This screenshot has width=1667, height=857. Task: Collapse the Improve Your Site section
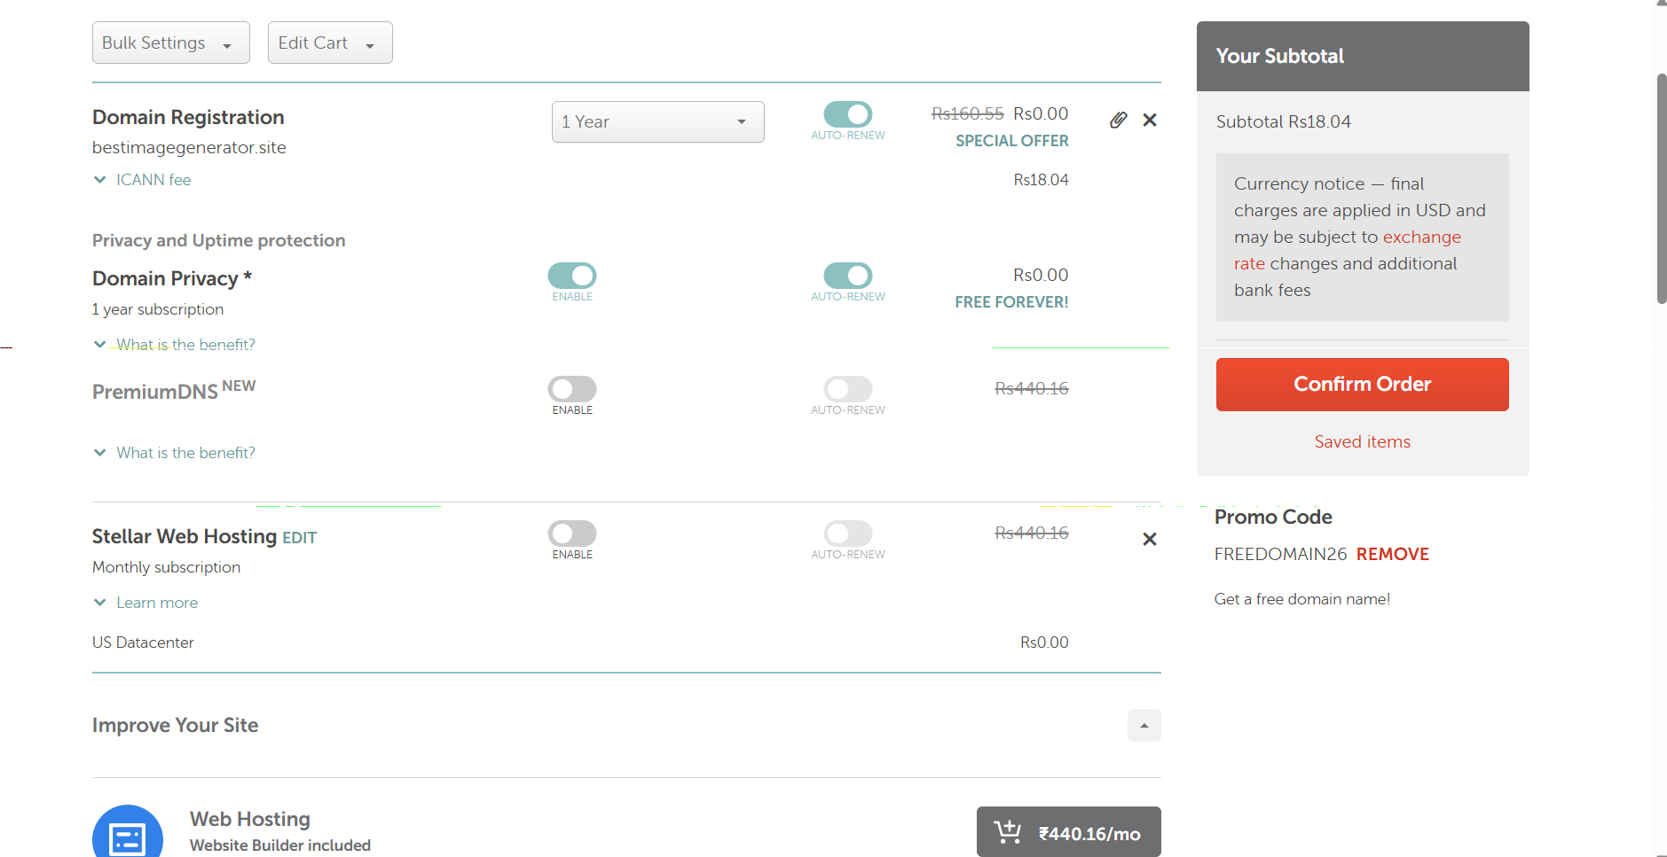(1144, 725)
